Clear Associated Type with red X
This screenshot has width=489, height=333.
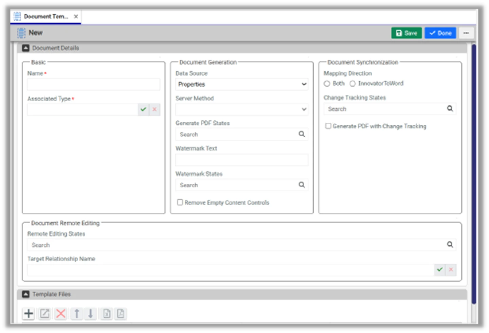pos(155,109)
